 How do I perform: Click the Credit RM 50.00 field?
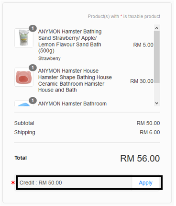75,183
